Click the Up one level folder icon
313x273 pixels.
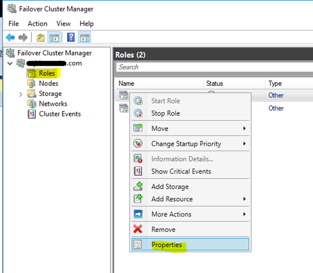click(x=41, y=38)
